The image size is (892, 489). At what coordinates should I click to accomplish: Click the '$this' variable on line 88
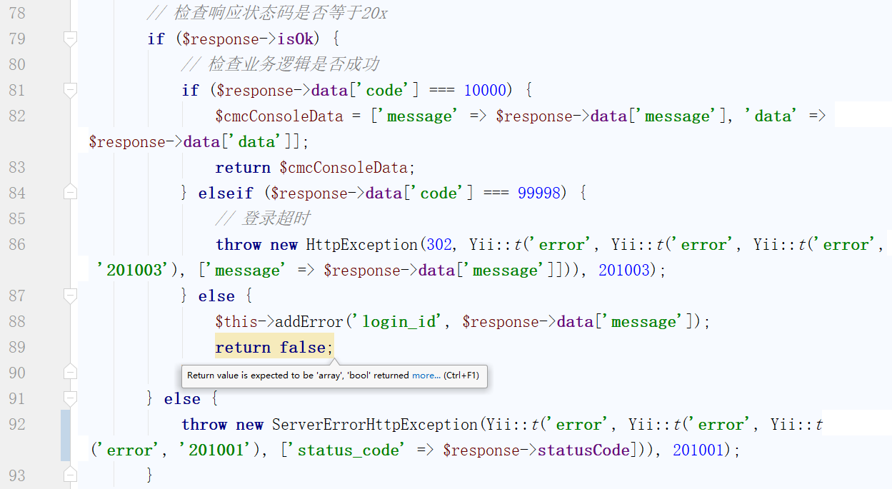[236, 321]
